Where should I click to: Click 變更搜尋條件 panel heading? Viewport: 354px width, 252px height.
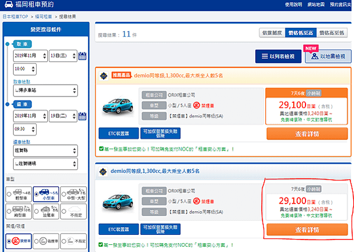pos(46,30)
